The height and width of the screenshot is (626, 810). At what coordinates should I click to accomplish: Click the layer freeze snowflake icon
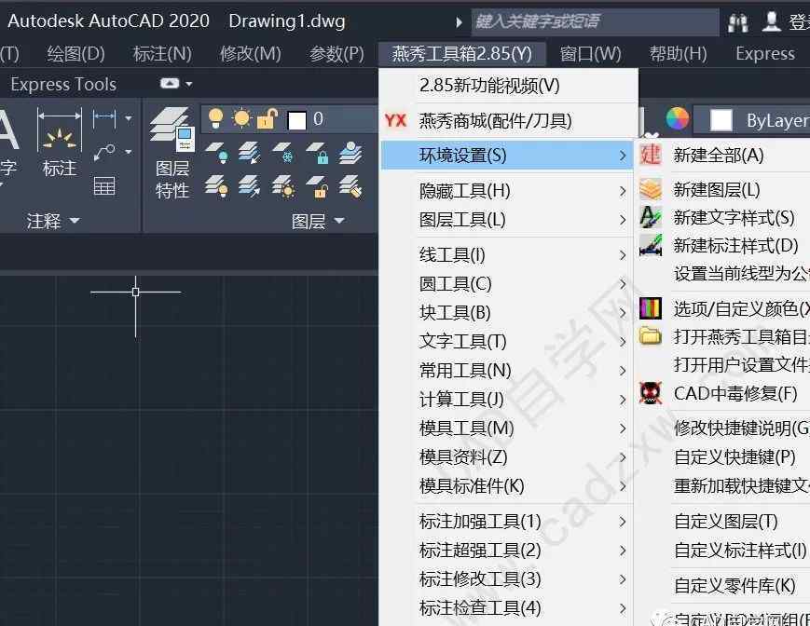point(283,153)
